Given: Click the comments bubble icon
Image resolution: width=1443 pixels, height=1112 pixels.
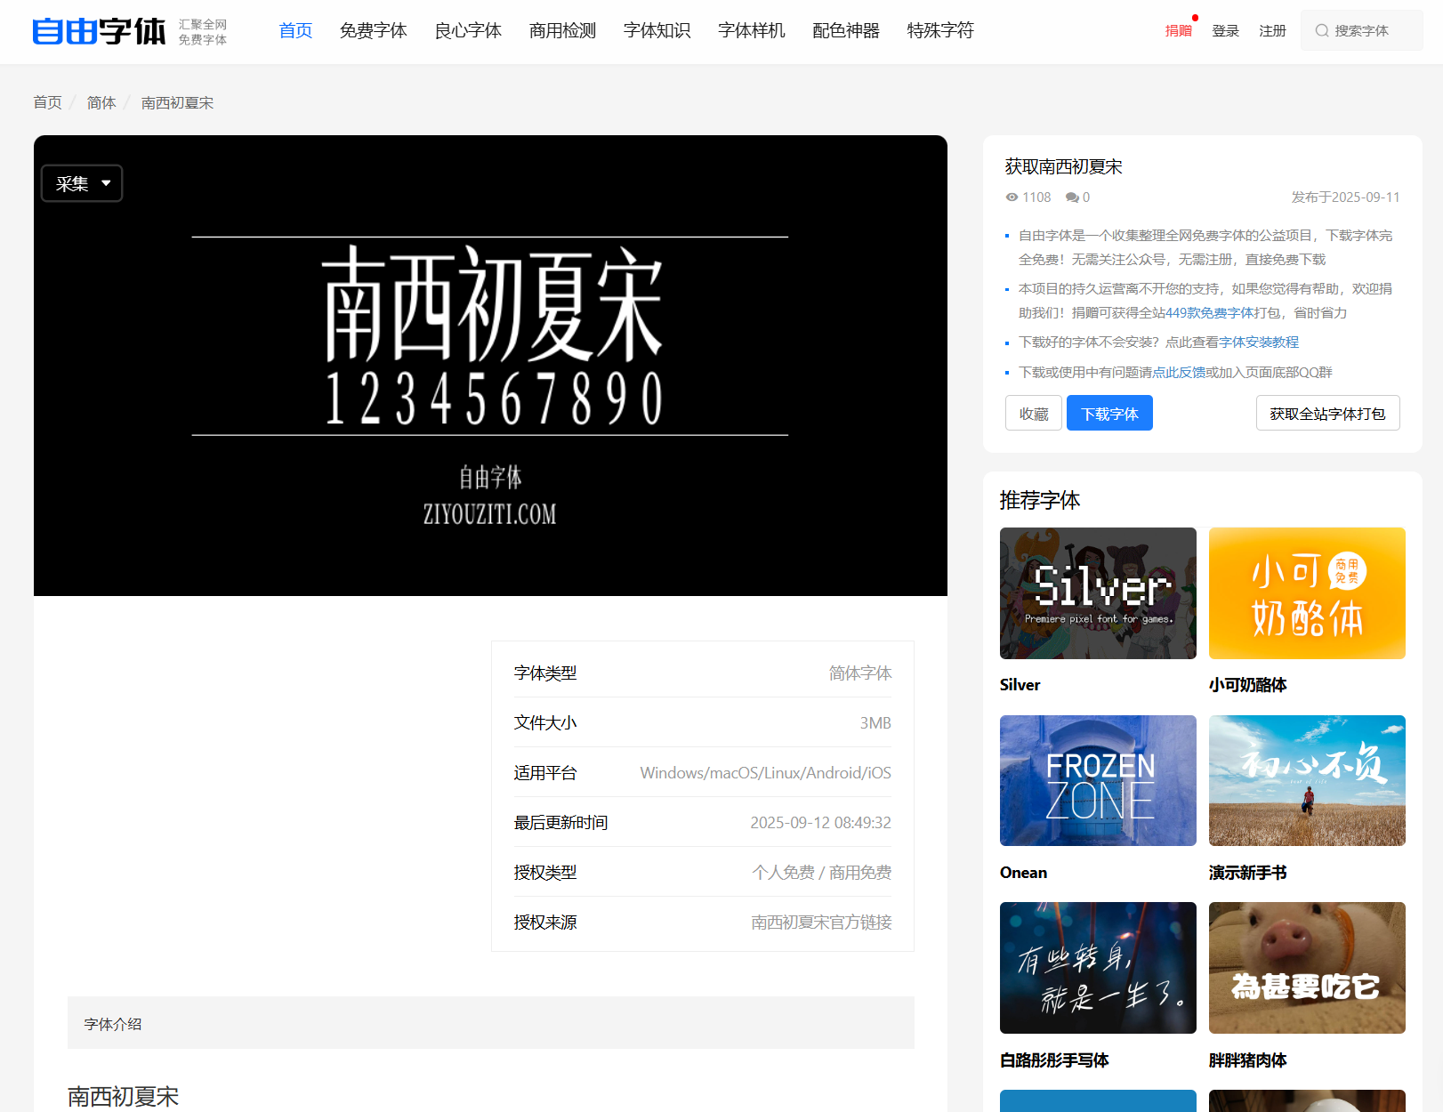Looking at the screenshot, I should click(x=1072, y=197).
